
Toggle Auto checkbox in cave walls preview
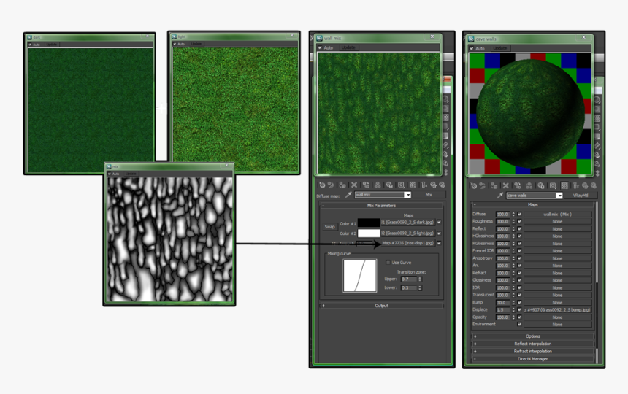tap(472, 48)
